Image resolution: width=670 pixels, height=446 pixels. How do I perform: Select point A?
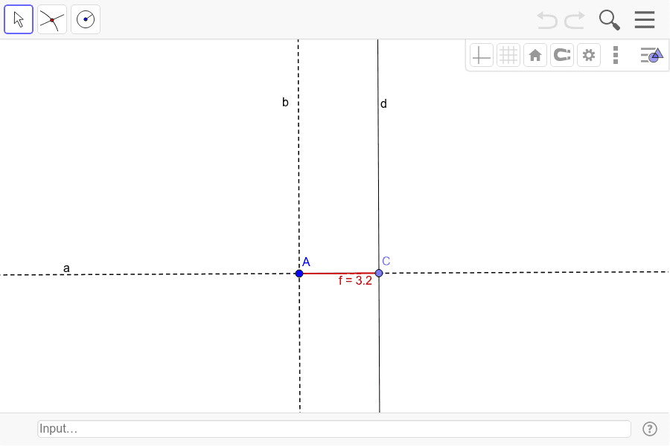(299, 273)
